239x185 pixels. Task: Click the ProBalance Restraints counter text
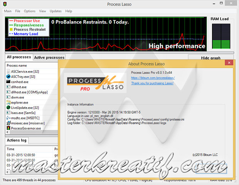90,22
